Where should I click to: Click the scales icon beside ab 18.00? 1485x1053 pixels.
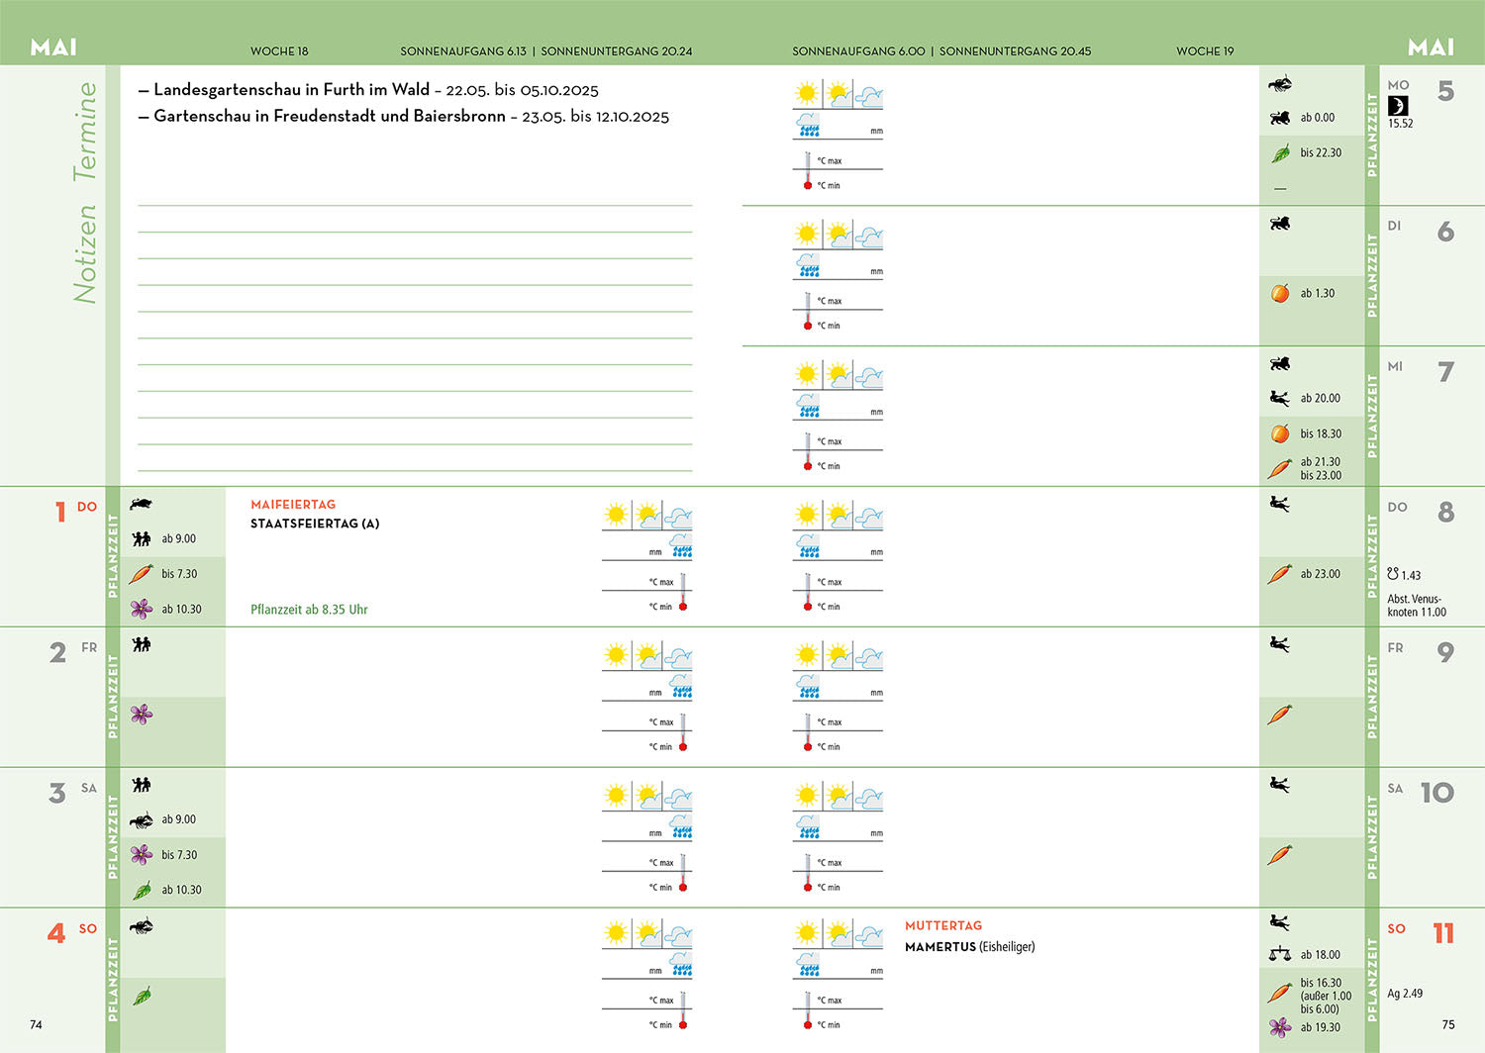(1280, 955)
